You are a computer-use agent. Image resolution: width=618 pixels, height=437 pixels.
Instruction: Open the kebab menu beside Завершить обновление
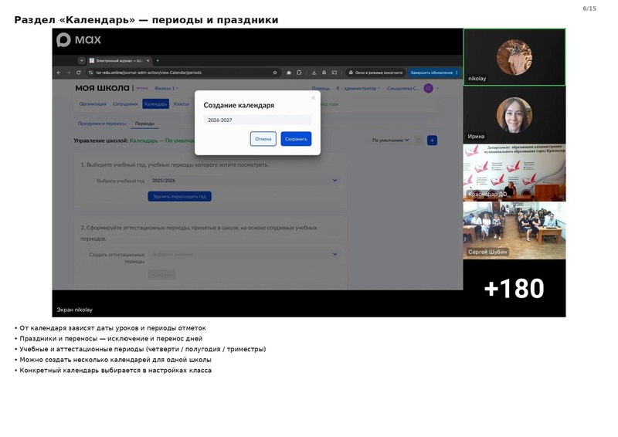pyautogui.click(x=457, y=73)
